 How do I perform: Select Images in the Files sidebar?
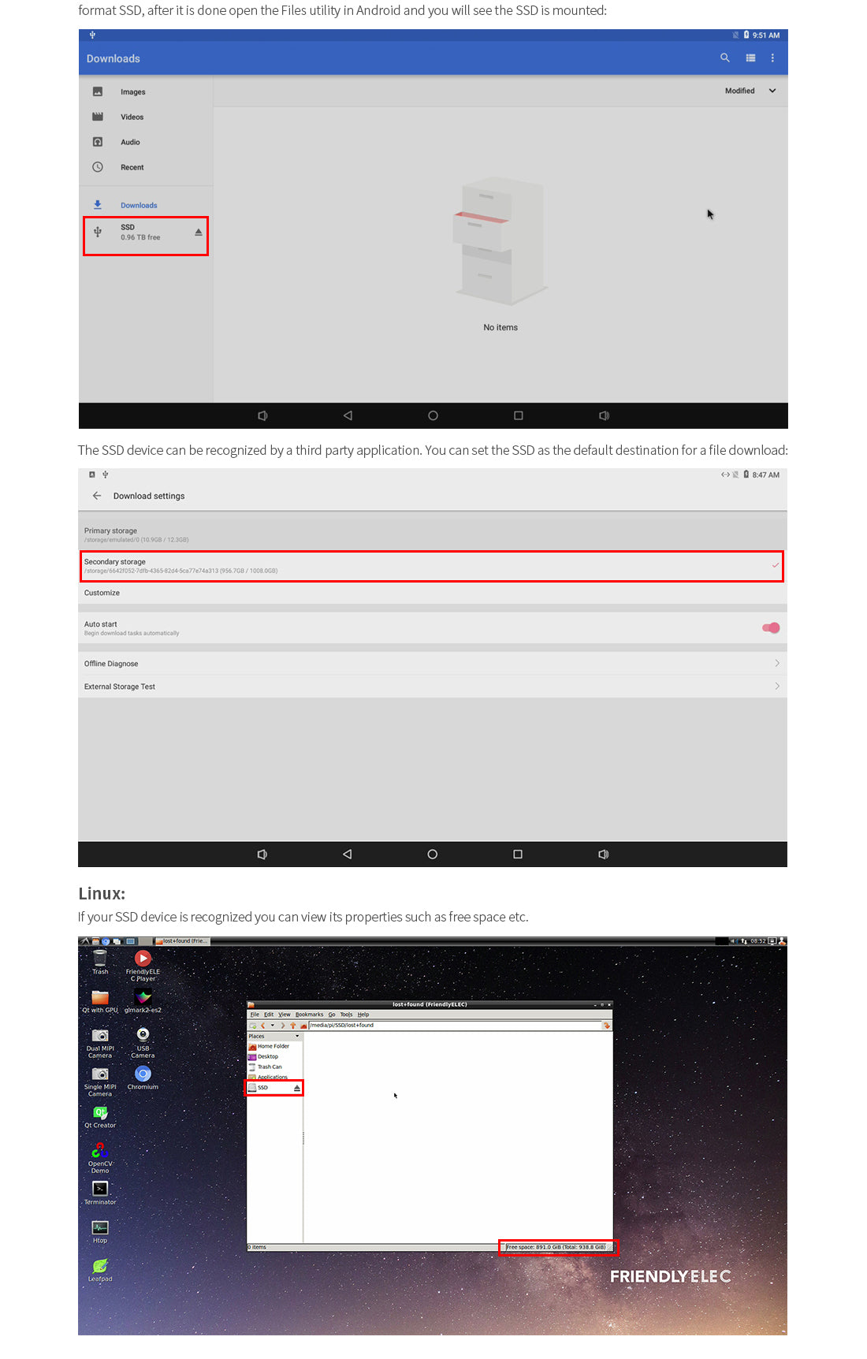click(x=132, y=92)
